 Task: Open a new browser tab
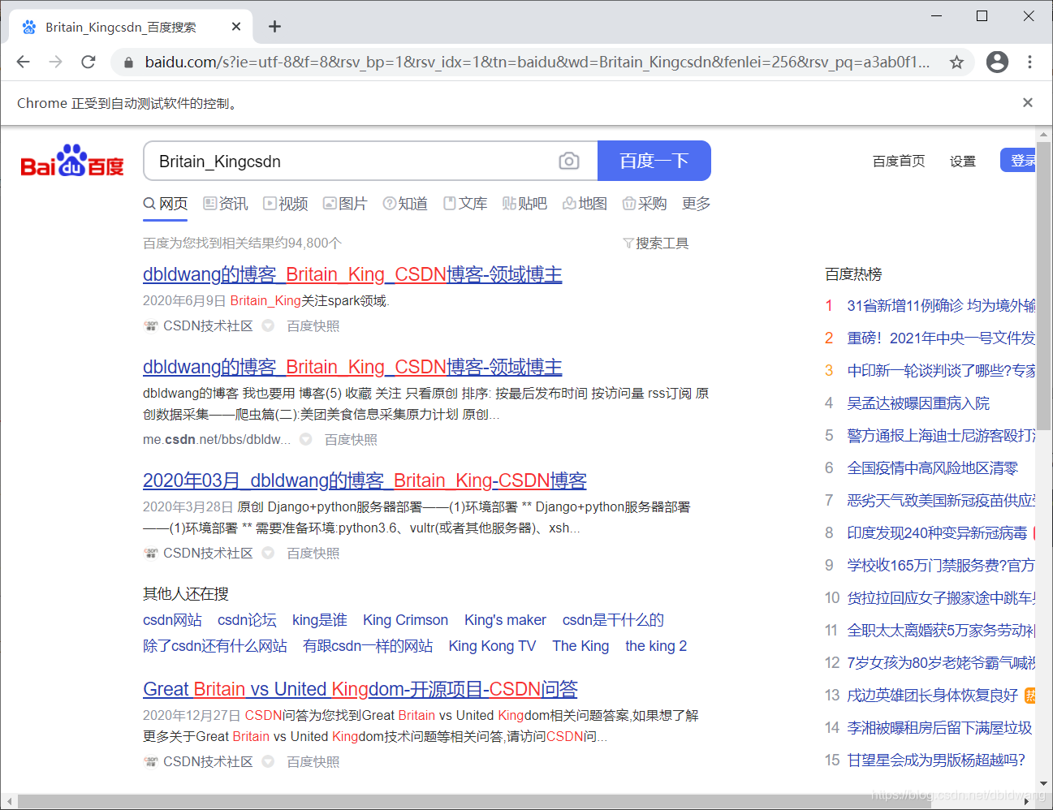[x=275, y=27]
